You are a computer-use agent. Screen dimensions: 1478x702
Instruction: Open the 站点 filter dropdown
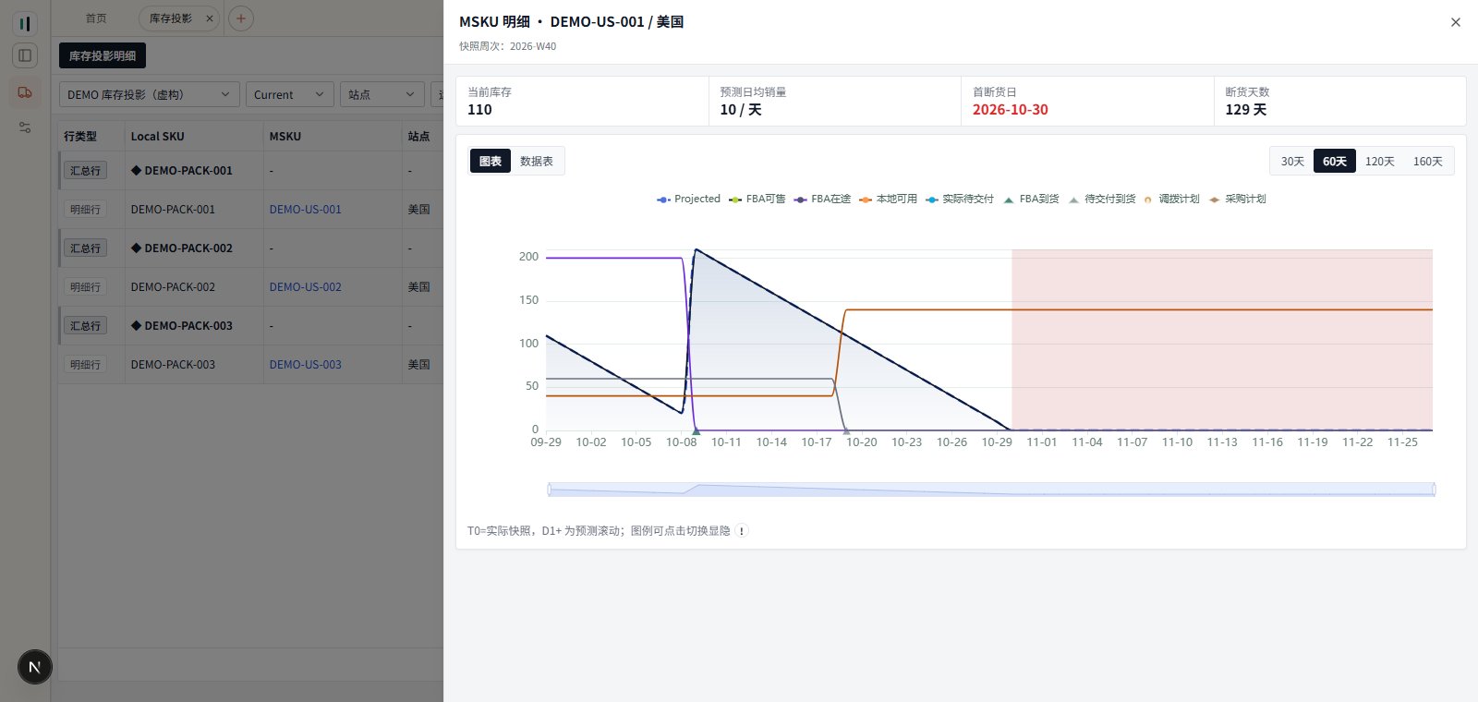pyautogui.click(x=382, y=94)
